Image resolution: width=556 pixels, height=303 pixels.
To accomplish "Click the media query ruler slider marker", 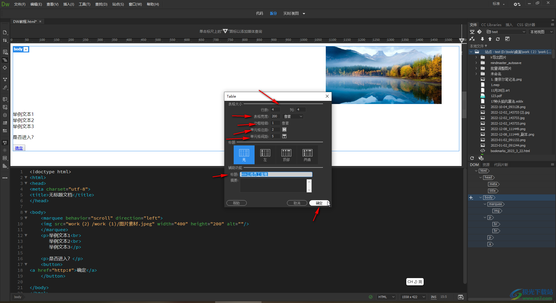I will tap(462, 40).
